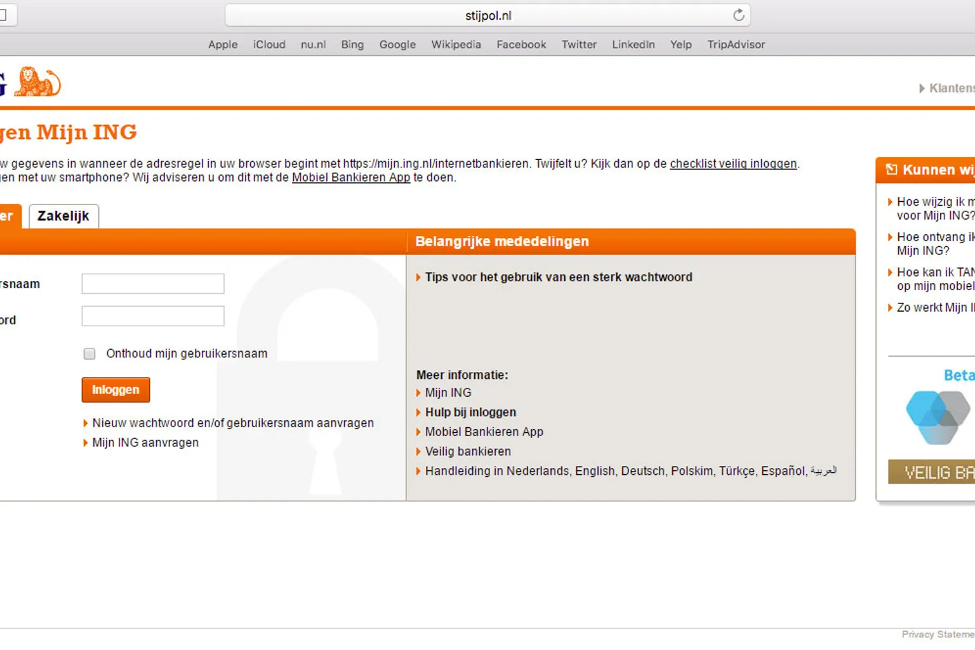Click the Veilig Bankieren banner image

(x=931, y=472)
